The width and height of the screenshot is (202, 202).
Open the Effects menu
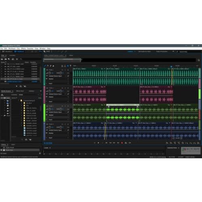[x=23, y=49]
